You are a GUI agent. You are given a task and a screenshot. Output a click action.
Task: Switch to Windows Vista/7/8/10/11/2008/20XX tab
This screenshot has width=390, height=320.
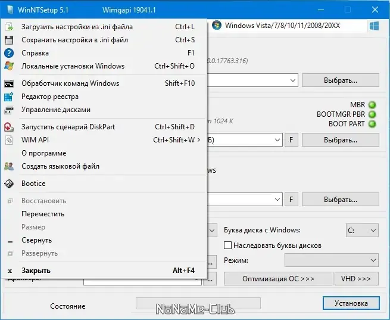[287, 26]
